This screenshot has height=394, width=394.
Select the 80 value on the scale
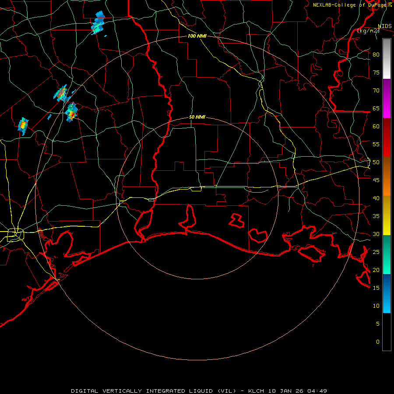coord(376,55)
